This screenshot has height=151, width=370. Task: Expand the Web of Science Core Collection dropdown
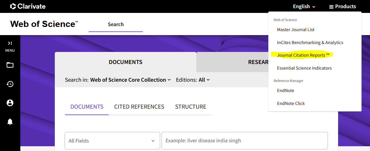pos(130,80)
